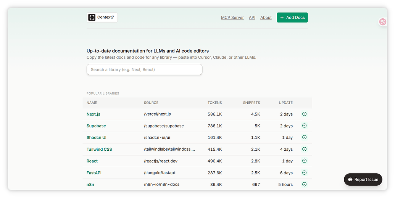395x198 pixels.
Task: Click the check status icon for Shadcn UI
Action: pyautogui.click(x=304, y=137)
